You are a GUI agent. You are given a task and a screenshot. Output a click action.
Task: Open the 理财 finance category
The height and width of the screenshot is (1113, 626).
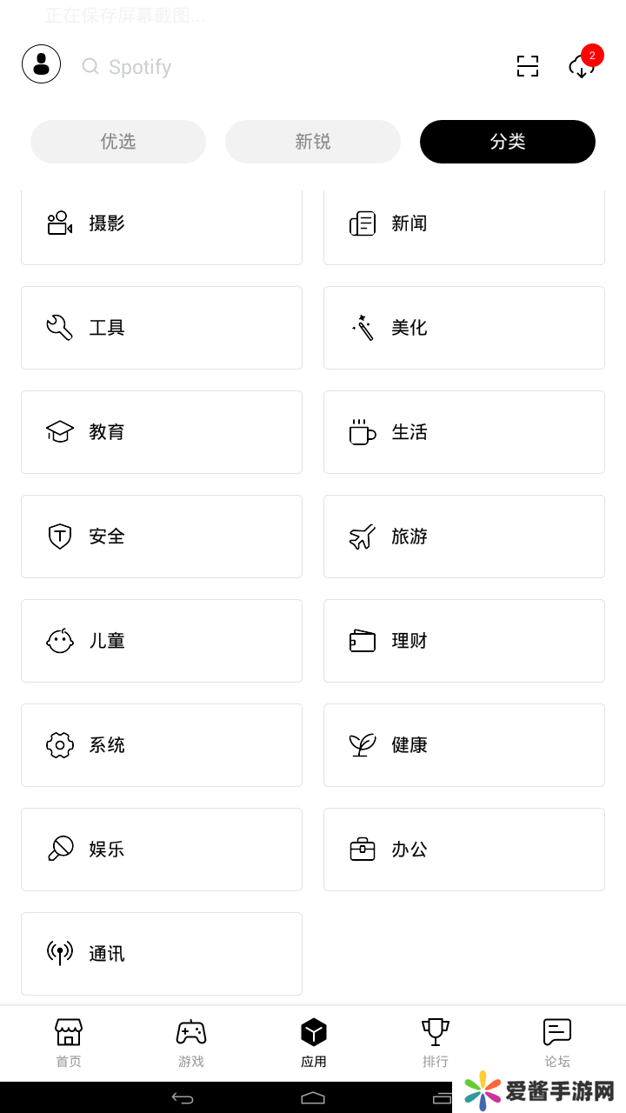(464, 641)
